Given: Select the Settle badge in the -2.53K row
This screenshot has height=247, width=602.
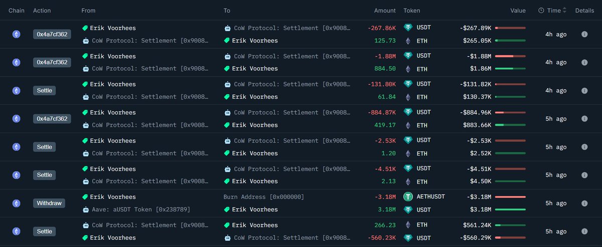Looking at the screenshot, I should (x=44, y=147).
